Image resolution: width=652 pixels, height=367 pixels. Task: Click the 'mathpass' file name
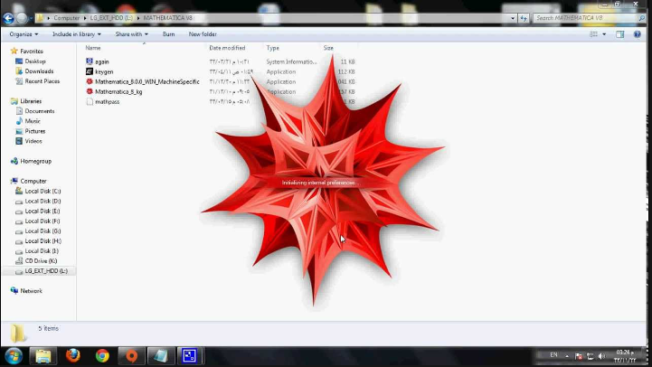click(108, 102)
